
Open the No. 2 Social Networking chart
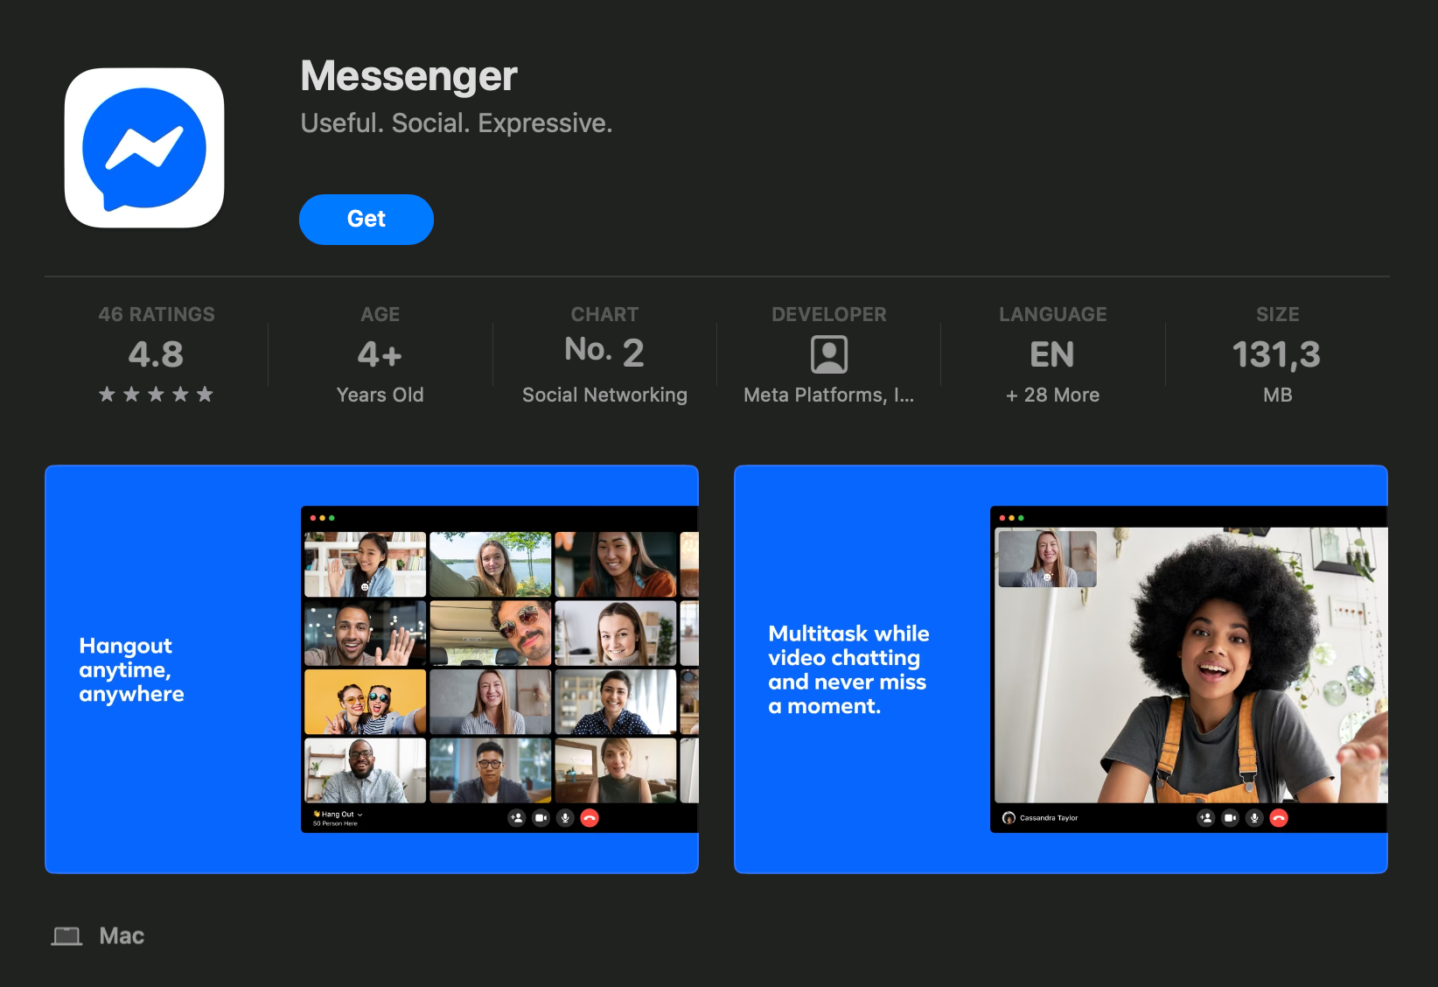(604, 353)
